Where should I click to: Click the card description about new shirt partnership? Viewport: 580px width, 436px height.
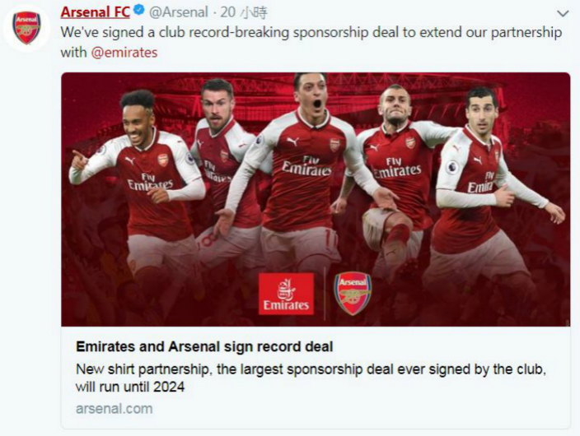click(x=311, y=378)
